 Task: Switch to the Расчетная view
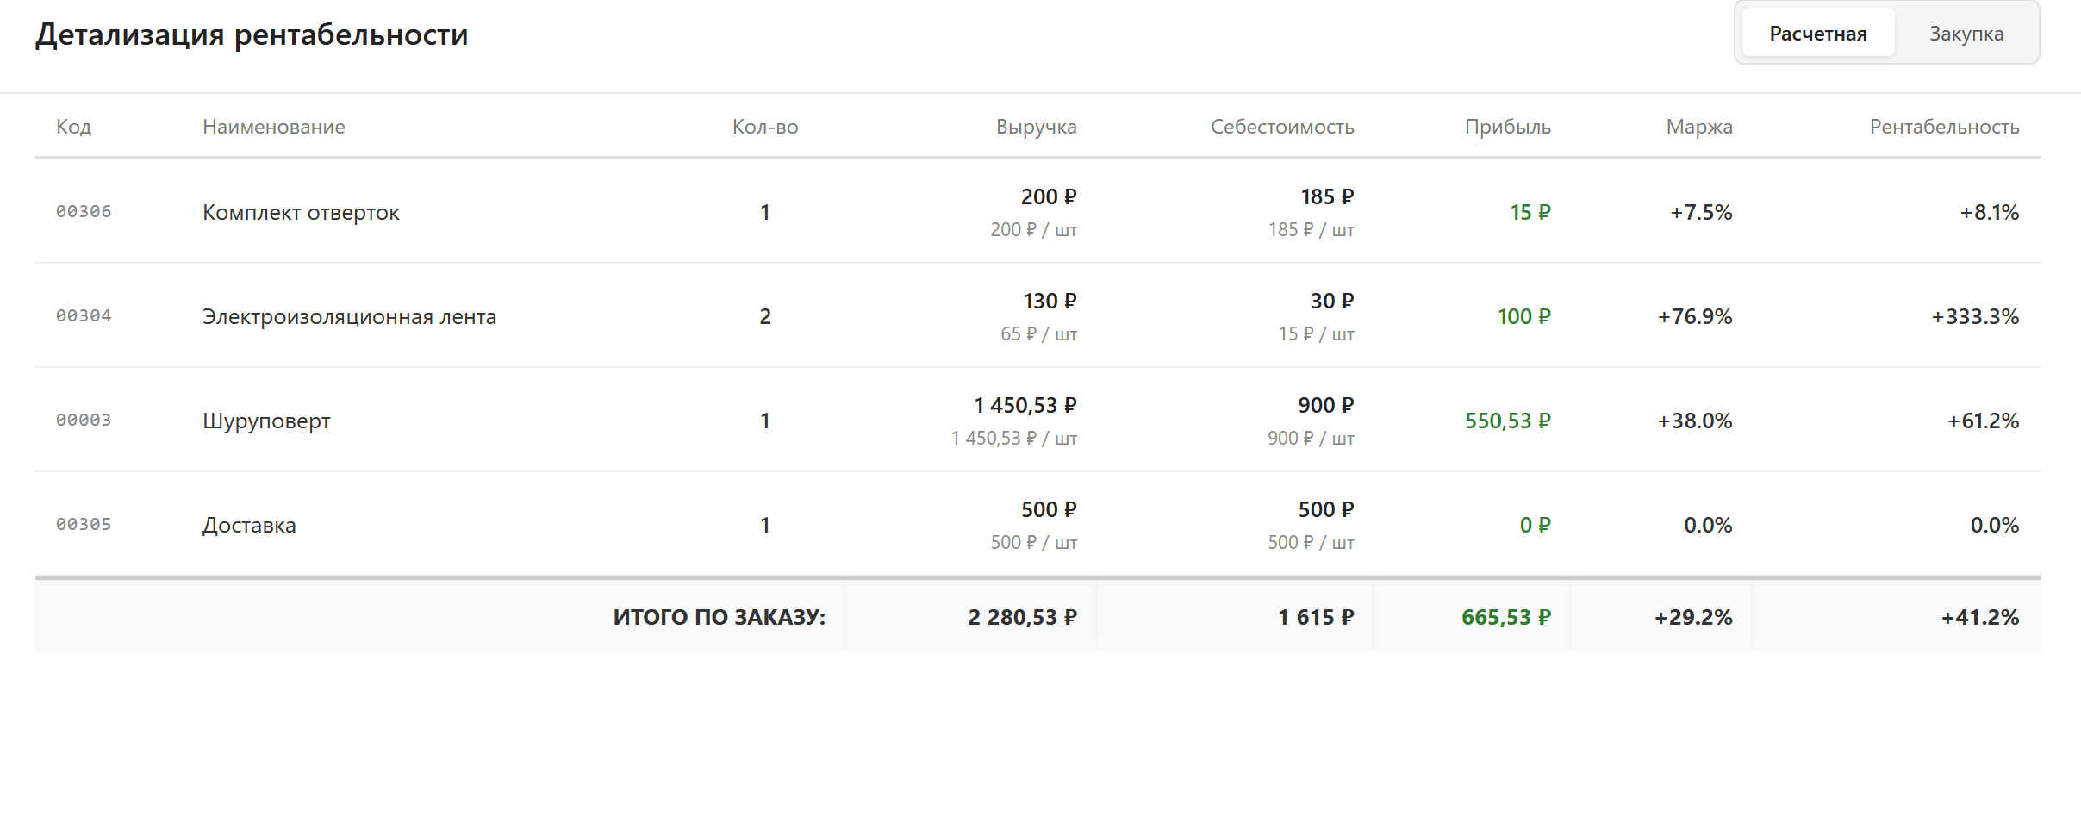click(1817, 34)
